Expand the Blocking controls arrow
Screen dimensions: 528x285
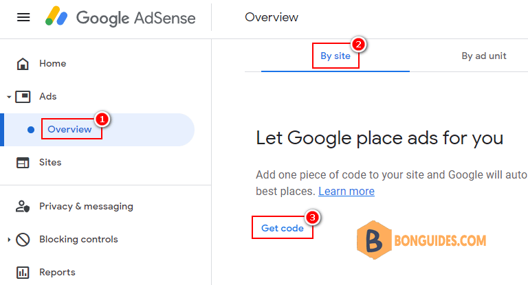point(9,240)
